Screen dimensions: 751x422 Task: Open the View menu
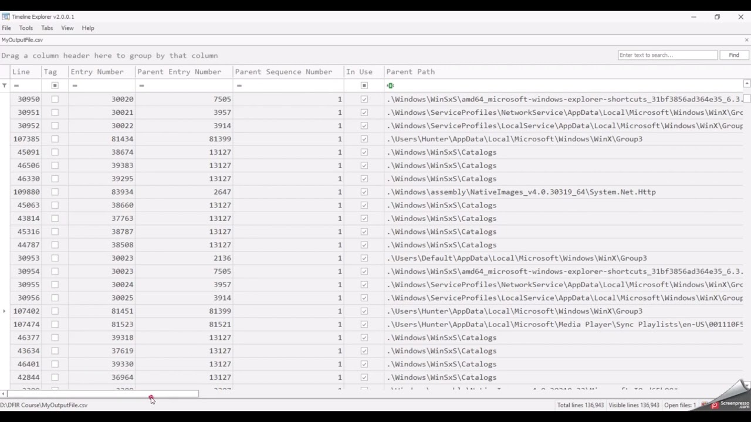[67, 28]
